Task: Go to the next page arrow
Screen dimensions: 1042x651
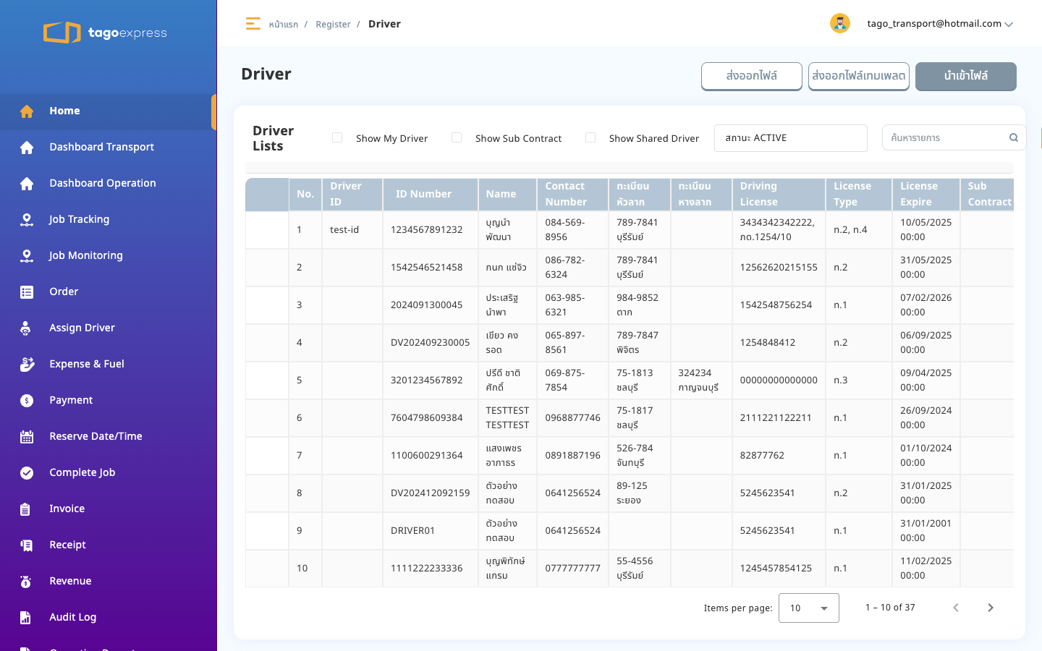Action: [991, 608]
